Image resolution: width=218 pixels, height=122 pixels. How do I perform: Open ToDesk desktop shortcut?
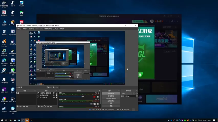(x=22, y=4)
